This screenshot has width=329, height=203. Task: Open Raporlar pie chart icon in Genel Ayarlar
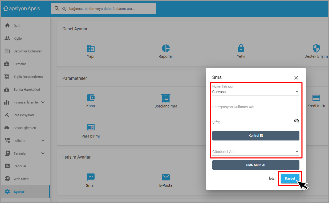[166, 48]
